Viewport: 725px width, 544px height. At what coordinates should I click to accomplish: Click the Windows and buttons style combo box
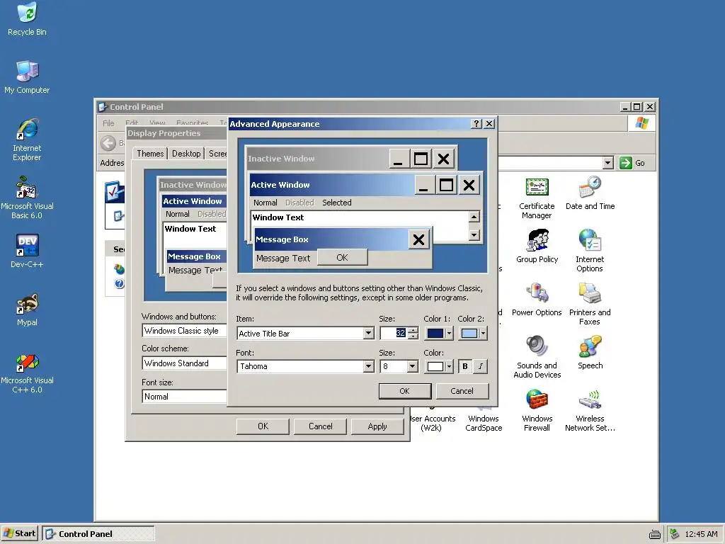(x=184, y=331)
